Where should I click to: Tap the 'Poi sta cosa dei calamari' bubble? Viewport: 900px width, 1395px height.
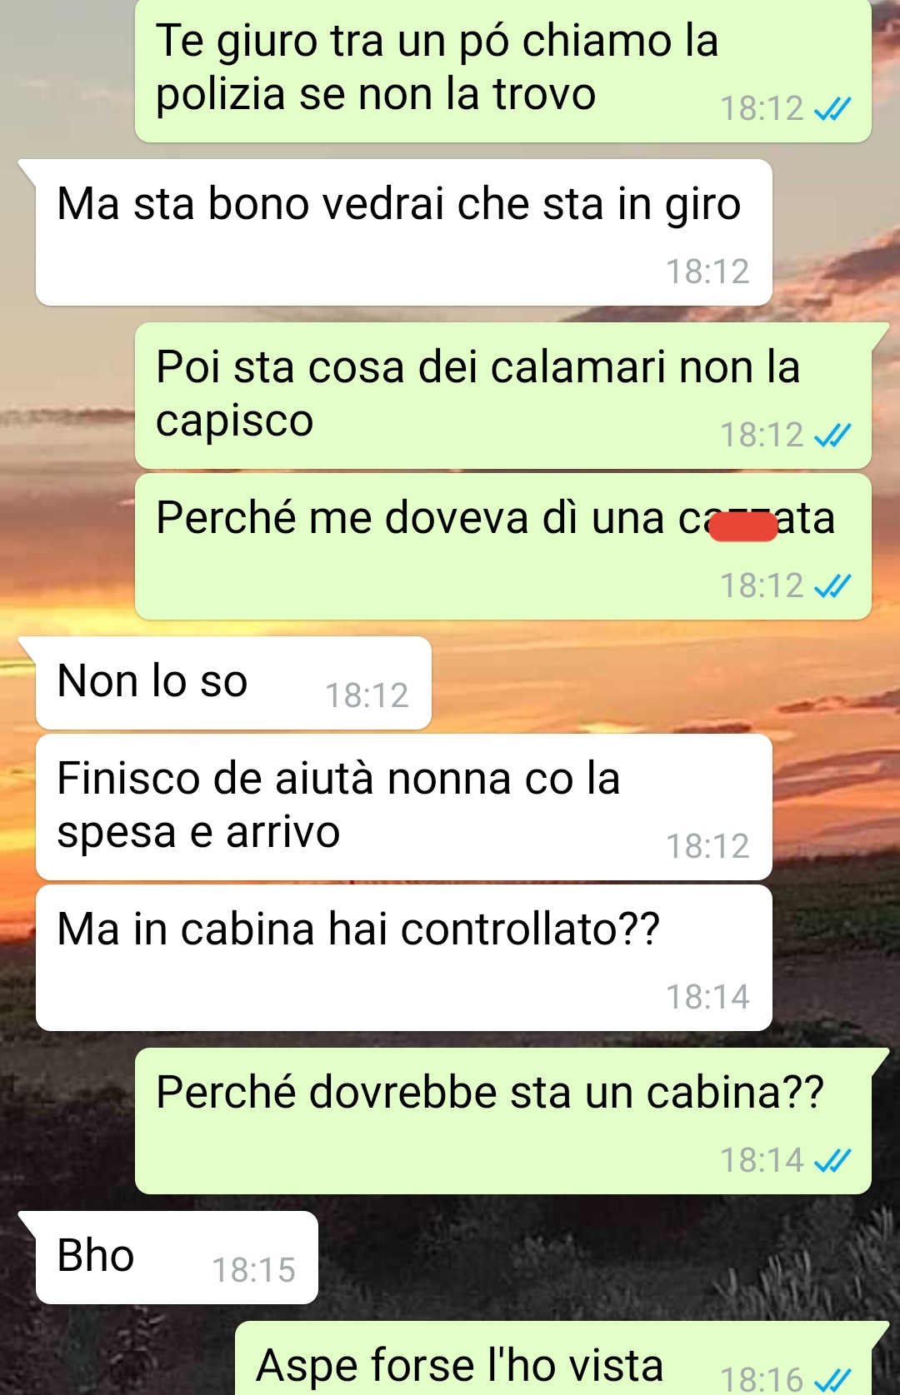[503, 396]
